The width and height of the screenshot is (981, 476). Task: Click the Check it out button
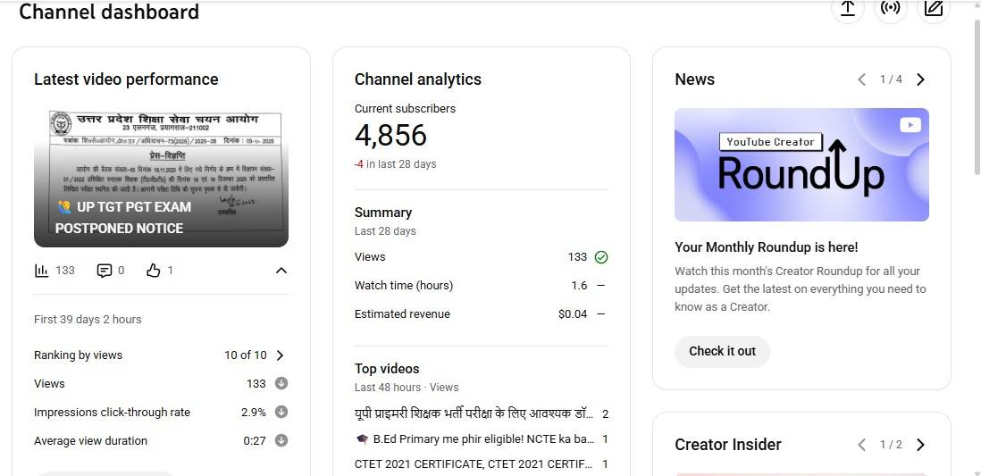point(722,352)
